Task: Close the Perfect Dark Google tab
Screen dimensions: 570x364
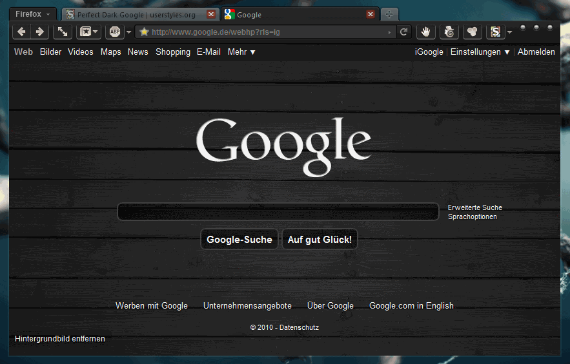Action: [x=211, y=14]
